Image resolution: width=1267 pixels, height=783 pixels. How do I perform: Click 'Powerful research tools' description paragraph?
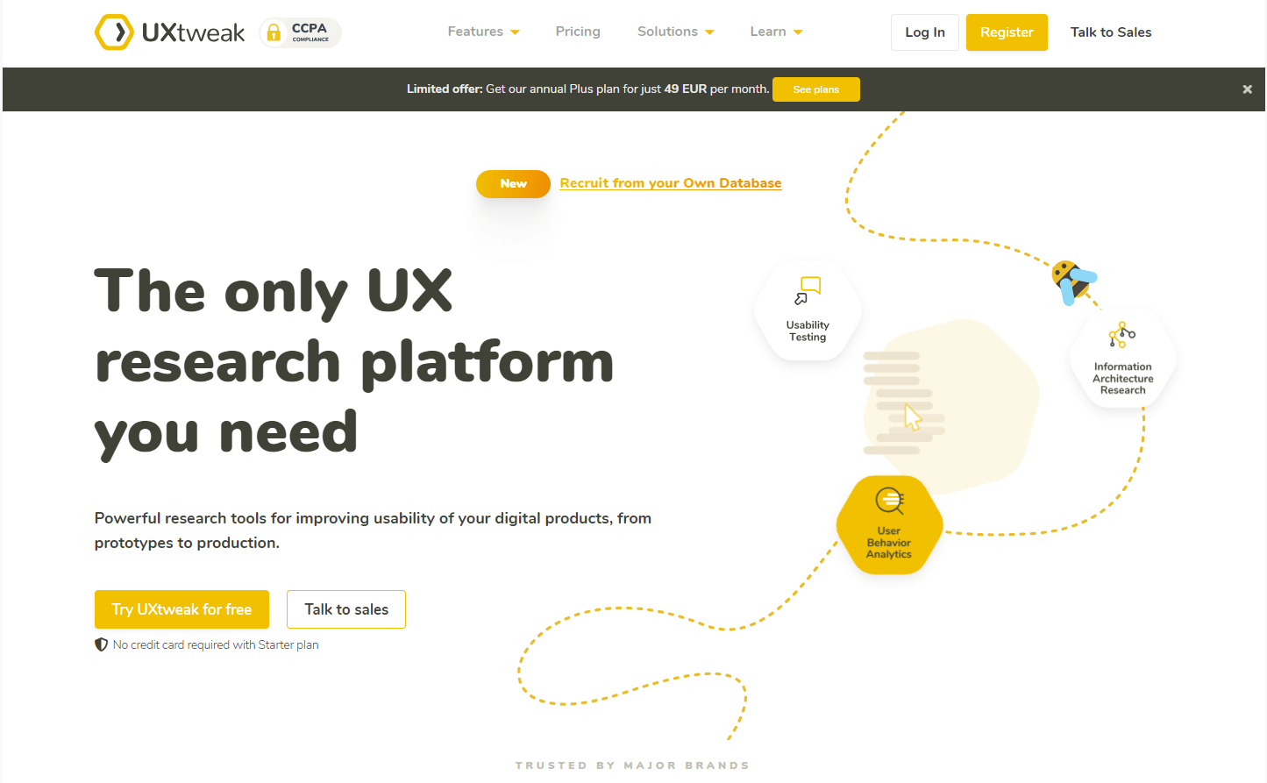coord(373,530)
